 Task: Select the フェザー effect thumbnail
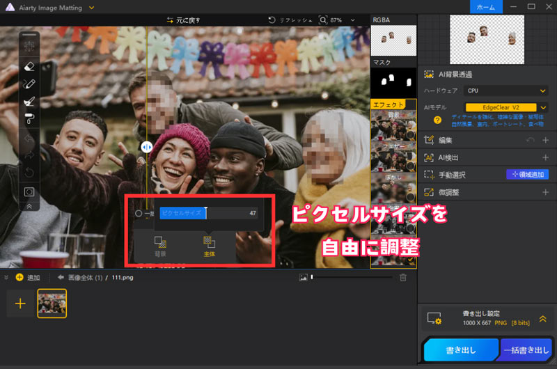tap(393, 157)
